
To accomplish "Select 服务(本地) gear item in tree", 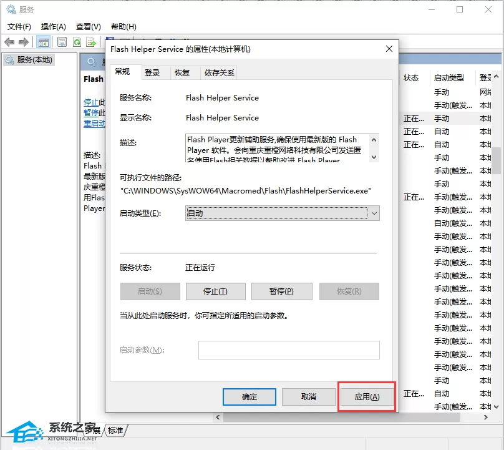I will click(x=29, y=60).
